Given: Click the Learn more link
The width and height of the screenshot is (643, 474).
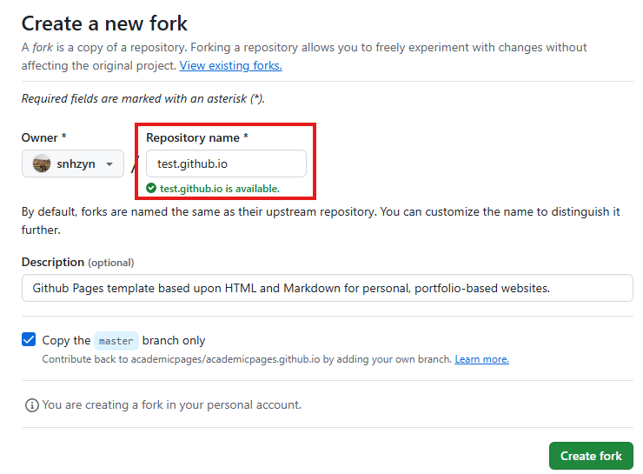Looking at the screenshot, I should tap(481, 359).
